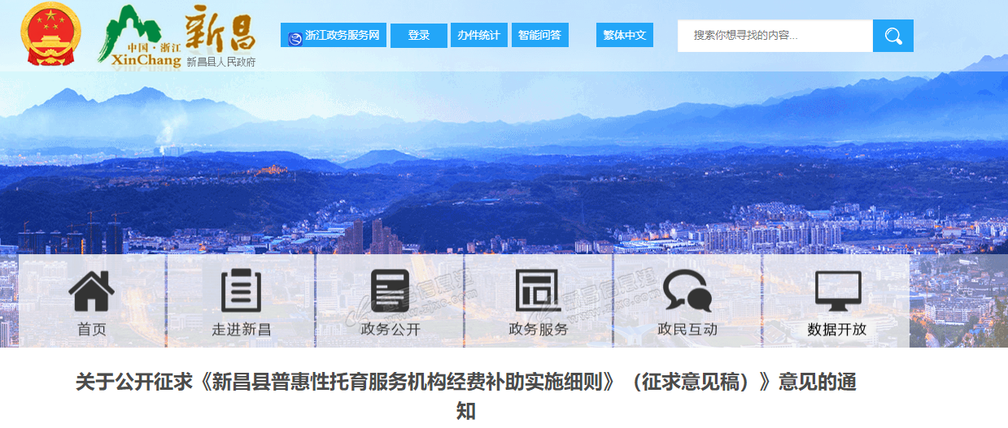Click the magnifying glass search button
The height and width of the screenshot is (428, 1008).
click(892, 36)
